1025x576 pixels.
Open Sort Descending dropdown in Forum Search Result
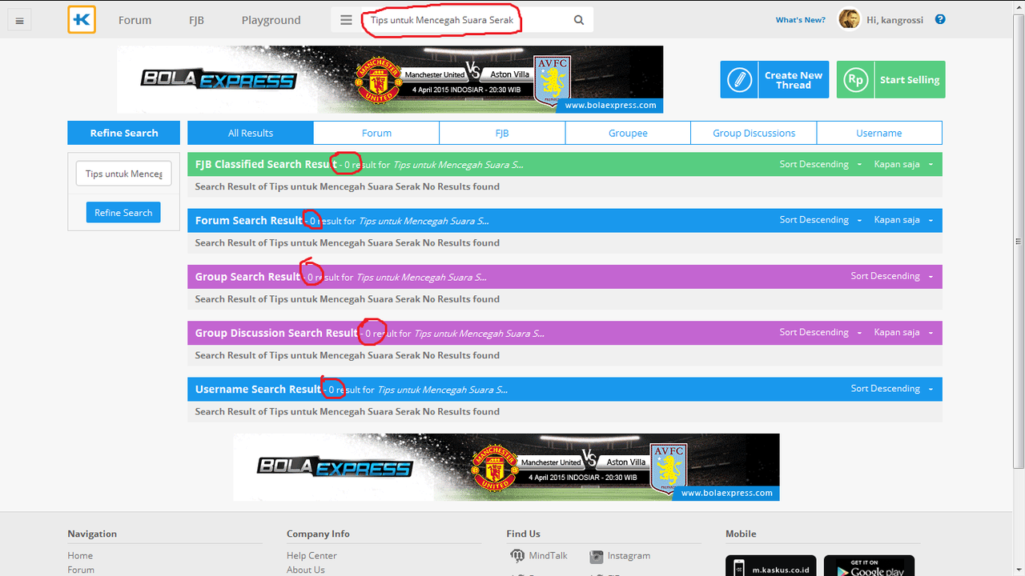point(820,220)
